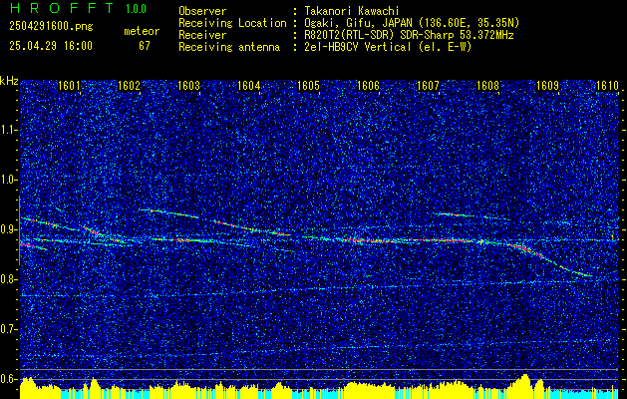627x399 pixels.
Task: Click the 1607 time marker
Action: [428, 85]
